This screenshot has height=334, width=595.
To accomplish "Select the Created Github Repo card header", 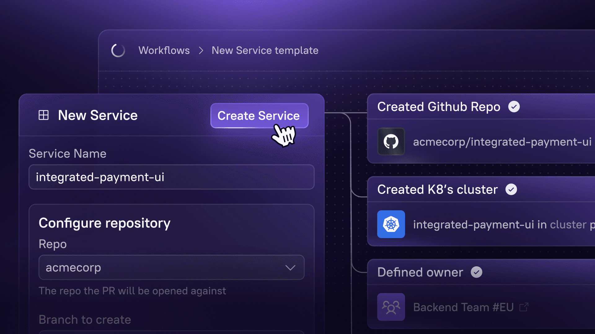I will tap(439, 107).
